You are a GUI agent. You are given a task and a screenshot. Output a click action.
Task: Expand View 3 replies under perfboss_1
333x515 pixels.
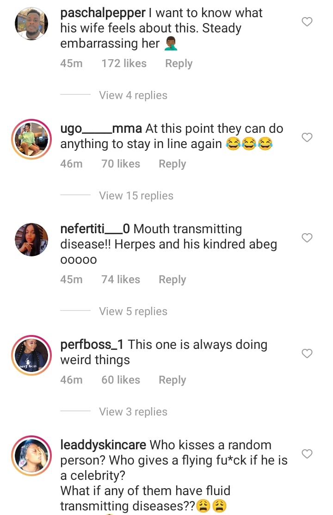pyautogui.click(x=133, y=412)
